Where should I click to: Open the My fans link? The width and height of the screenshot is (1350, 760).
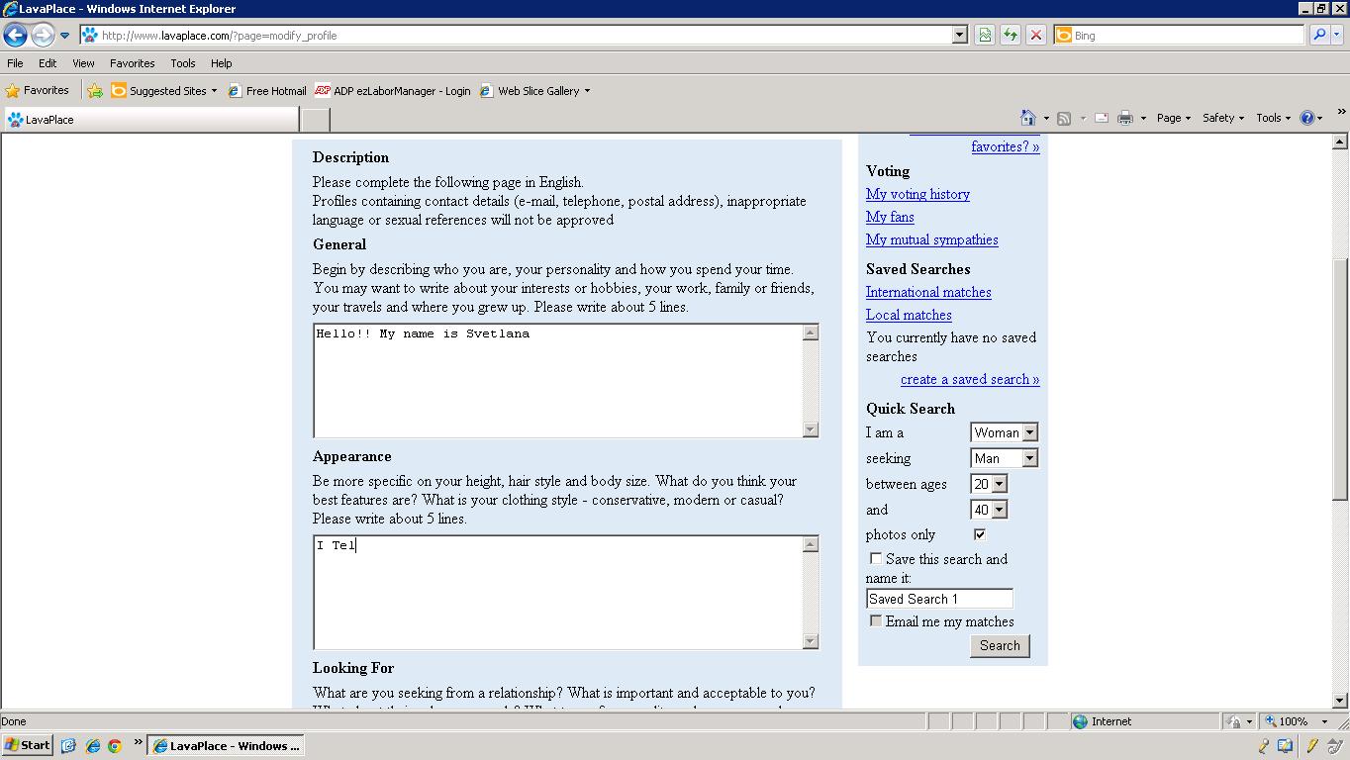coord(890,217)
